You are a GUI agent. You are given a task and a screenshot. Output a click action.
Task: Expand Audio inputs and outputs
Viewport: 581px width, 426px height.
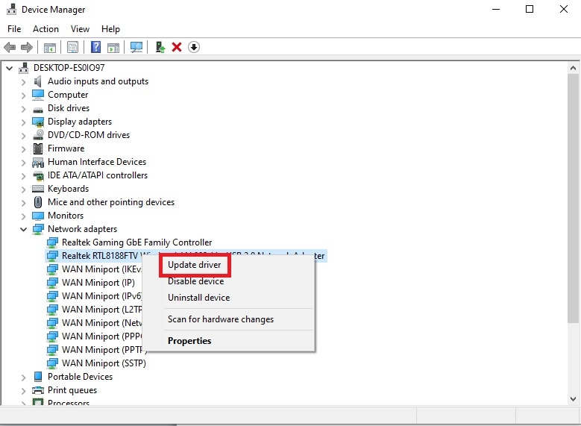coord(24,82)
